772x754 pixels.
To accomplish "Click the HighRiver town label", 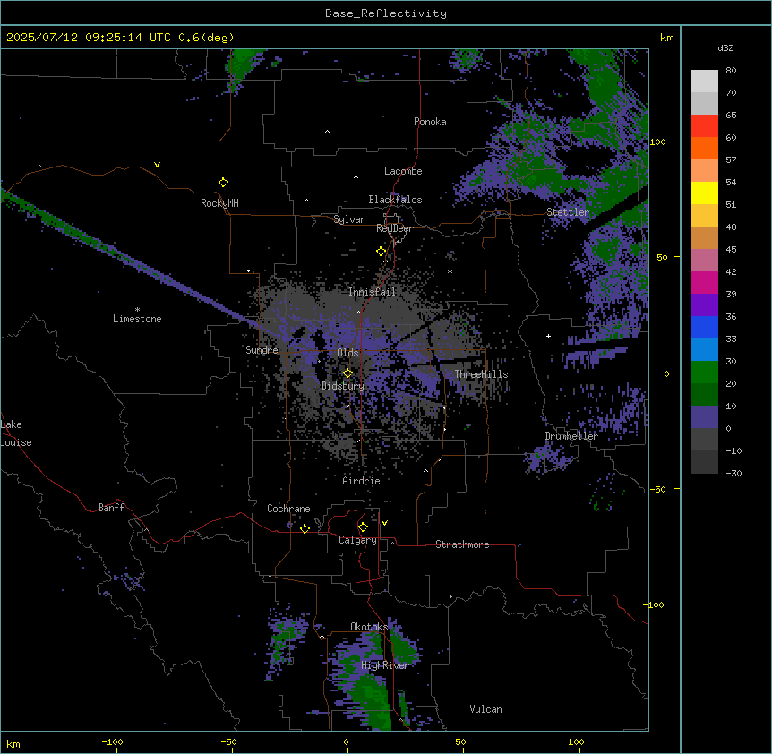I will (385, 665).
